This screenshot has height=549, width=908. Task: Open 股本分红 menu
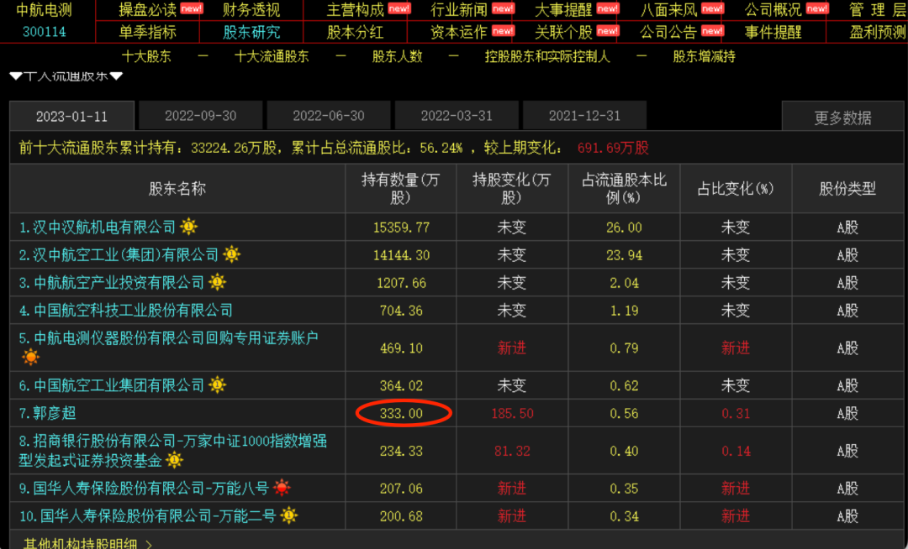click(356, 32)
